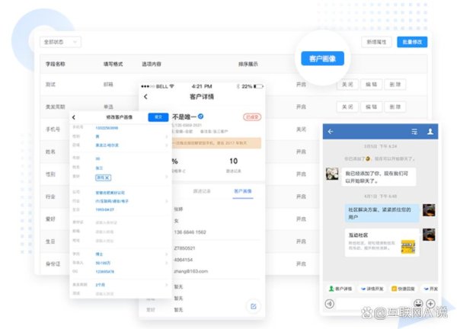Image resolution: width=457 pixels, height=329 pixels.
Task: Click the 排序展示 column header
Action: click(248, 64)
